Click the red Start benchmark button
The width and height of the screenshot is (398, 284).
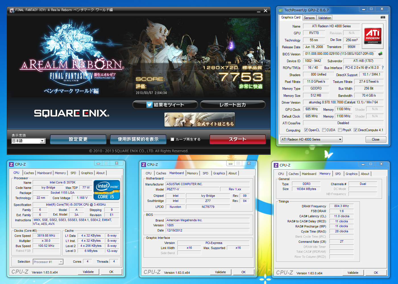tap(238, 139)
